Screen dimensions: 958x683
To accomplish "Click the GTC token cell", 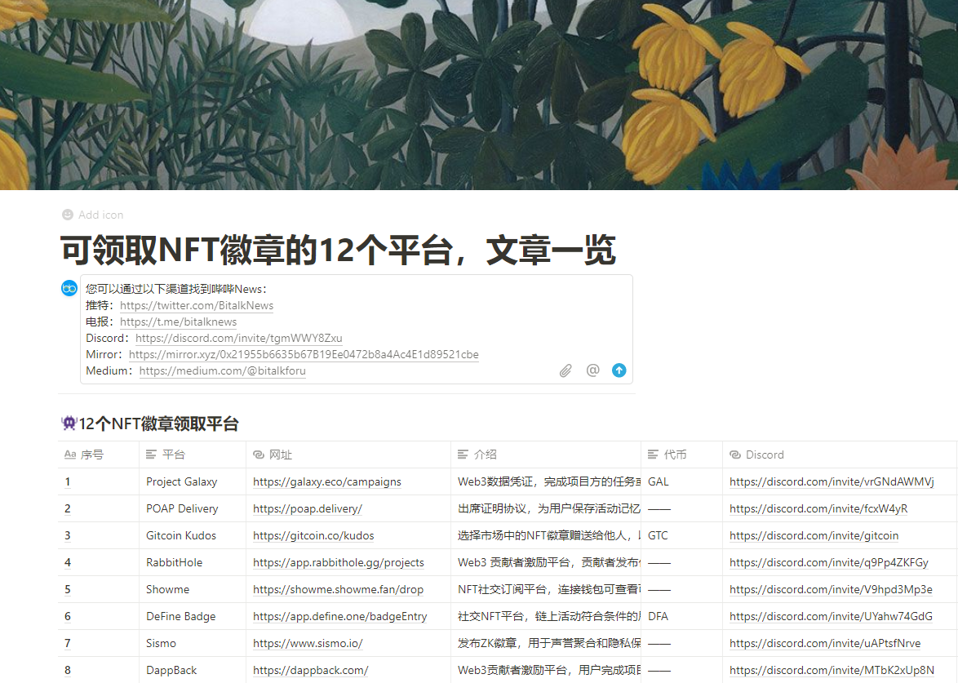I will [682, 535].
